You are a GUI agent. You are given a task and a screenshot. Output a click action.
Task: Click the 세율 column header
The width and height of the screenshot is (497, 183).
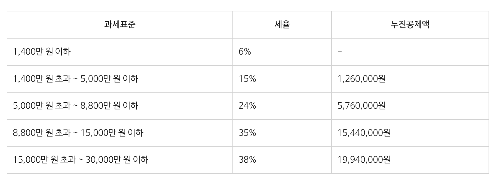click(x=282, y=25)
